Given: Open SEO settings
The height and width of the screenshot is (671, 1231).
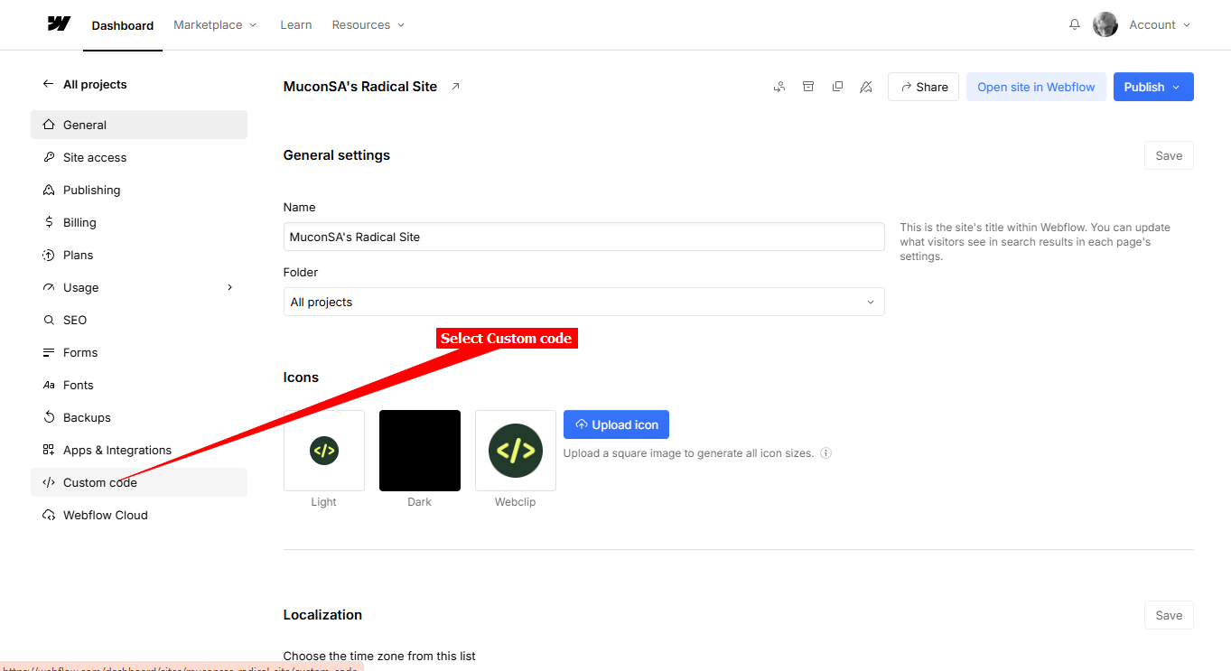Looking at the screenshot, I should [x=139, y=320].
